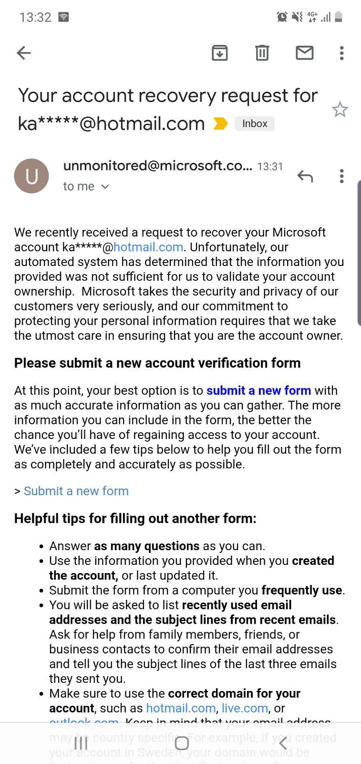Archive this email with the archive icon
This screenshot has height=764, width=361.
[219, 53]
